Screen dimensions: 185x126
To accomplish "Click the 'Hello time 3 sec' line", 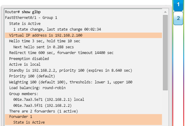I will 44,41.
